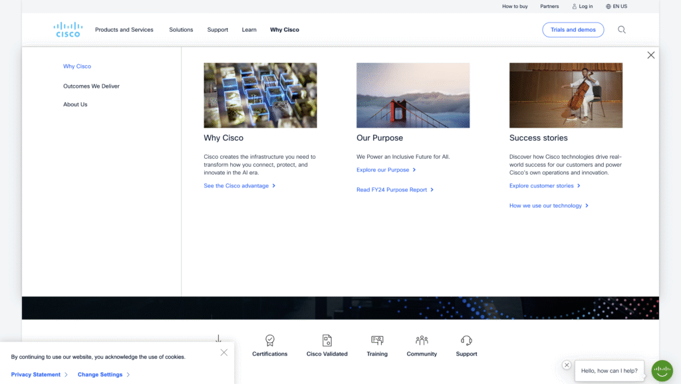681x384 pixels.
Task: Open the green chat assistant bubble
Action: click(x=662, y=371)
